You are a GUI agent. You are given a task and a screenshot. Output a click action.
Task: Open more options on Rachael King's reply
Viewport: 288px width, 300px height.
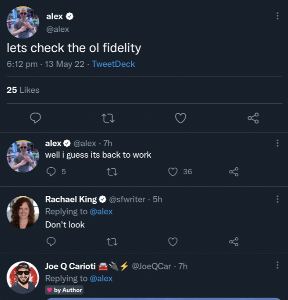(x=278, y=199)
